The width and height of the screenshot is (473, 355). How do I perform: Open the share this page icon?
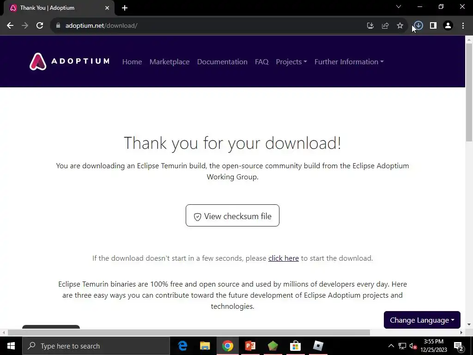click(x=385, y=26)
